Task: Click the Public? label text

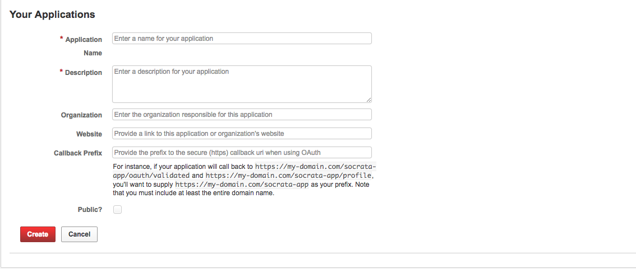Action: (90, 210)
